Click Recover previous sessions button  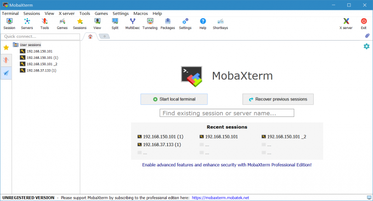pyautogui.click(x=278, y=99)
